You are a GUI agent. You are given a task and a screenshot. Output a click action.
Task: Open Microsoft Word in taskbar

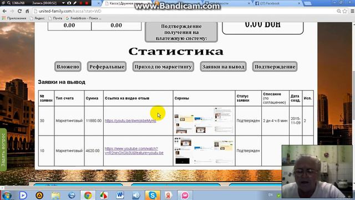(120, 195)
